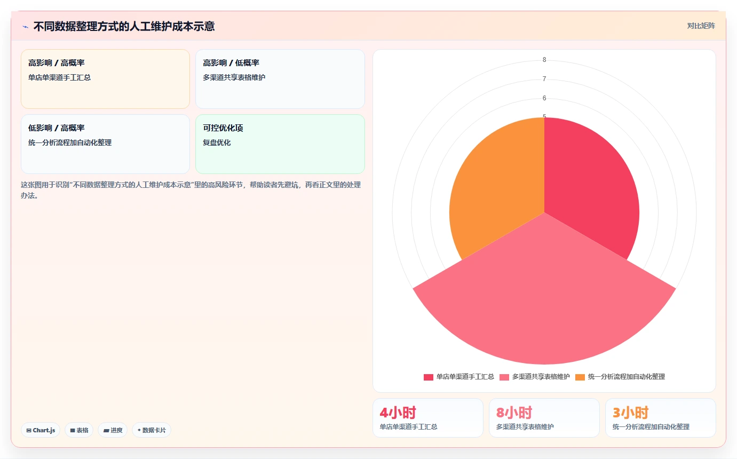The height and width of the screenshot is (459, 737).
Task: Click the axis tick label 8
Action: (x=544, y=60)
